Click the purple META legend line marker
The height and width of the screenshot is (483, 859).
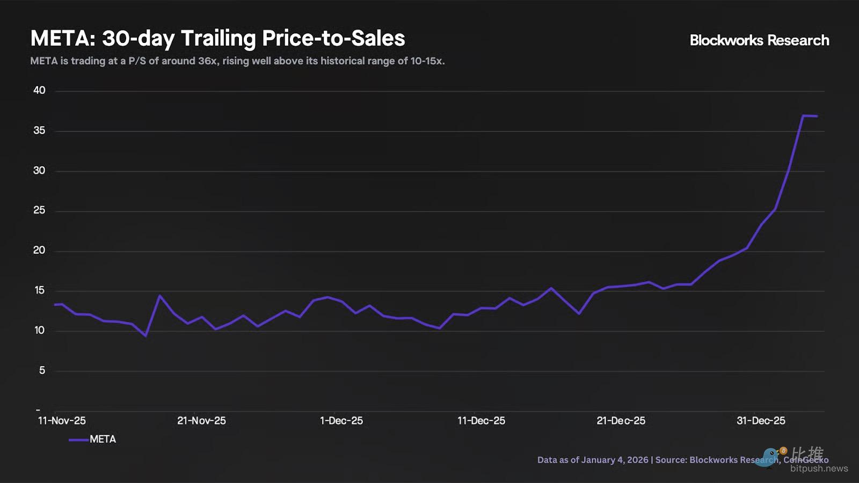(x=78, y=440)
